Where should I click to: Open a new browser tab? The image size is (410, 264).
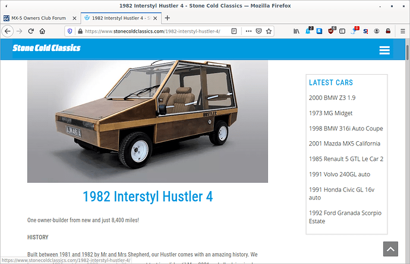point(167,18)
